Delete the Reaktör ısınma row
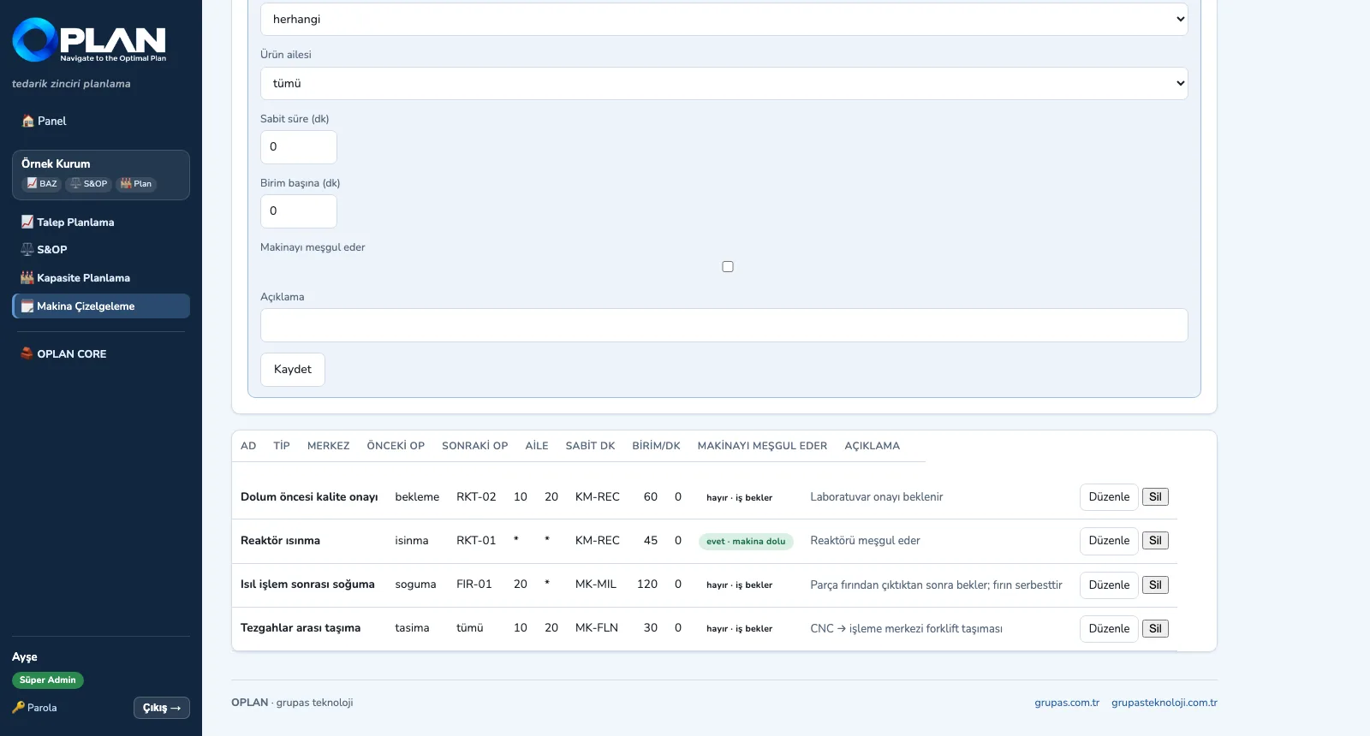 click(x=1155, y=541)
